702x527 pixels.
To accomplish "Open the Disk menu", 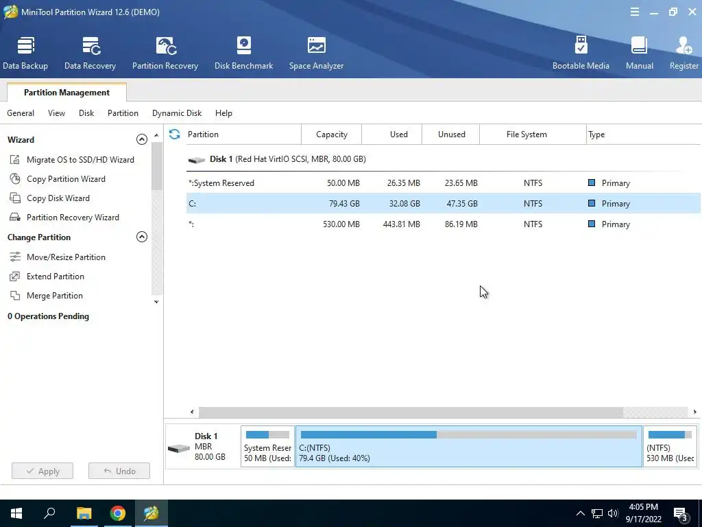I will coord(86,113).
